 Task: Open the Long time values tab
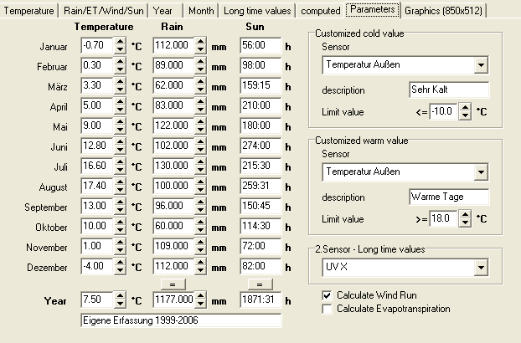258,11
